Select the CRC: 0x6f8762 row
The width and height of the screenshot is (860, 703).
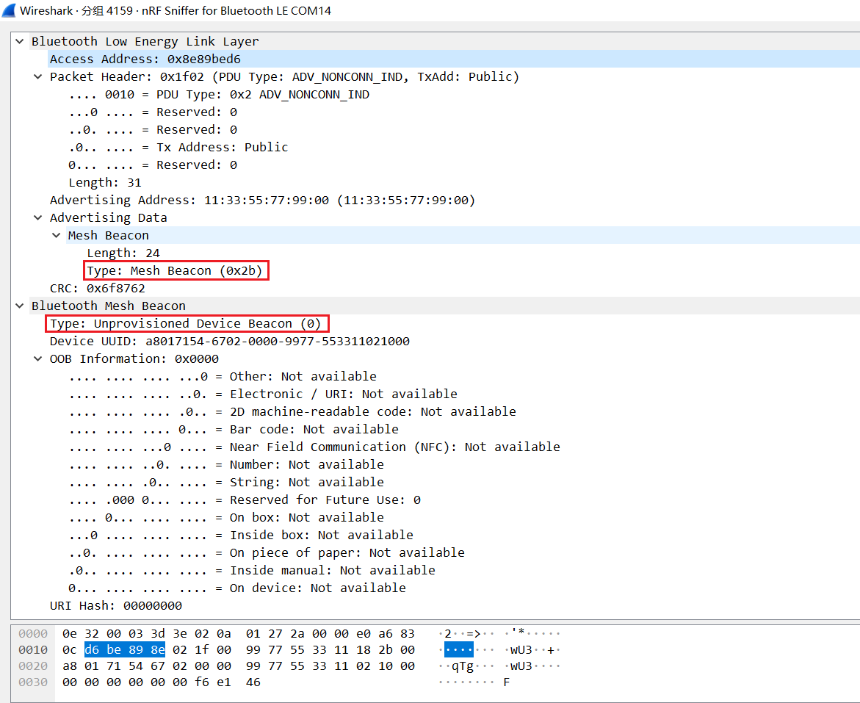[97, 289]
